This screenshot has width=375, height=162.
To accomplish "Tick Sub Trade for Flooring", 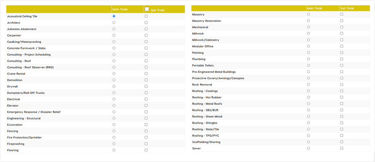I will 146,150.
